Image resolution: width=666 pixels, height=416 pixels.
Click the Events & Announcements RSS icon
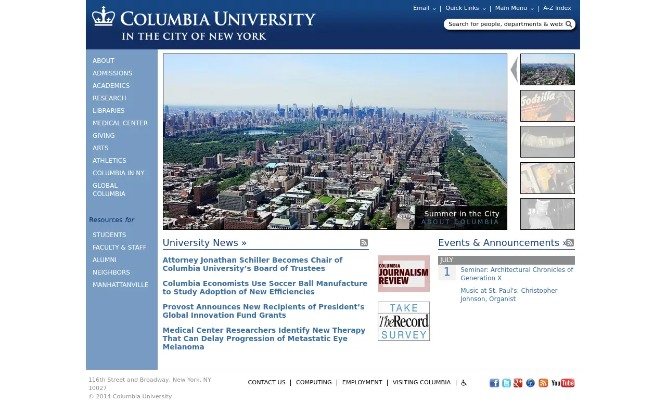pyautogui.click(x=570, y=243)
